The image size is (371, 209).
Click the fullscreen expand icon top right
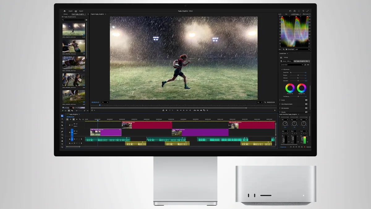308,11
